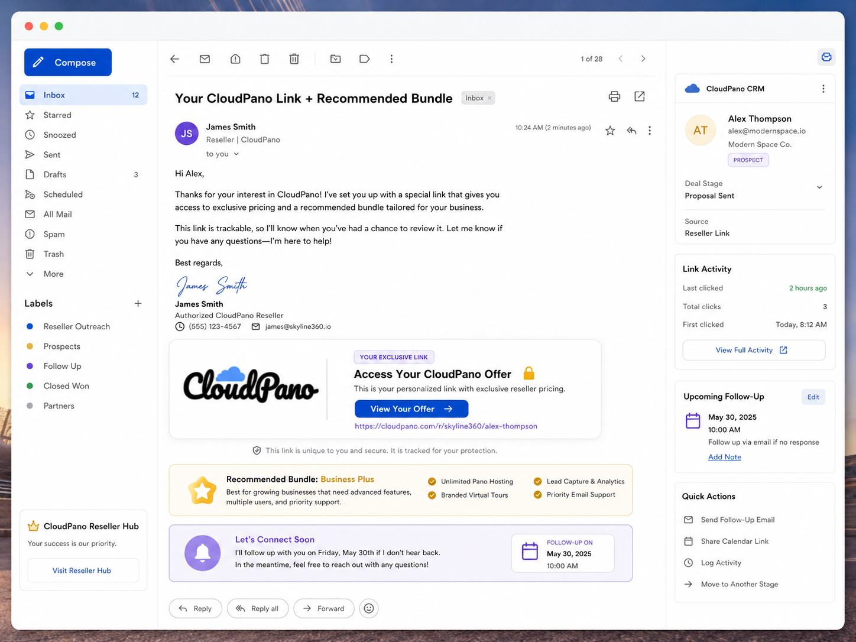856x642 pixels.
Task: Click the PROSPECT badge on contact
Action: pyautogui.click(x=748, y=160)
